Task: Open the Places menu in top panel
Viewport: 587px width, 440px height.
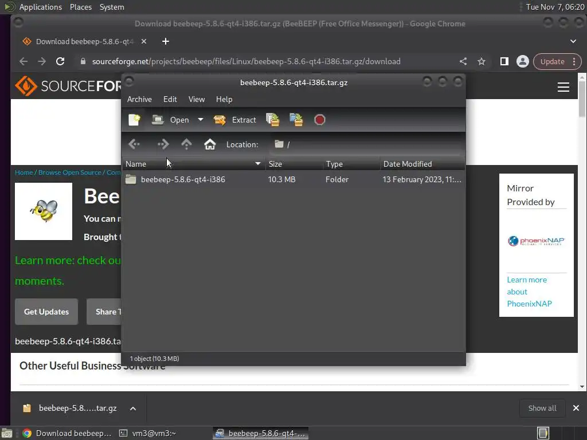Action: pos(80,7)
